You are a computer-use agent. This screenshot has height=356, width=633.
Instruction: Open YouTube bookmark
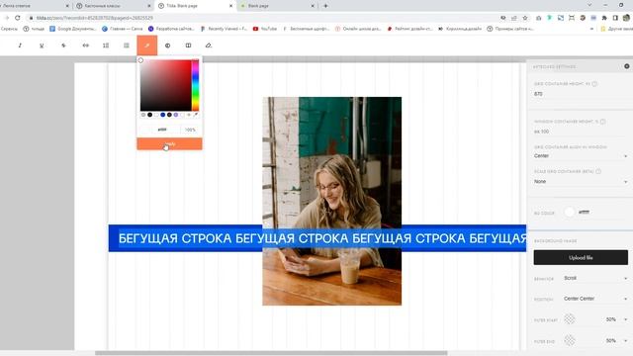pos(265,29)
